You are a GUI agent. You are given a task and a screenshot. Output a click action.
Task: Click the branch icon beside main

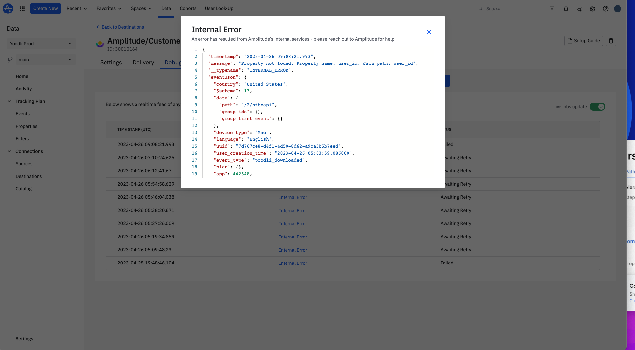[x=10, y=60]
